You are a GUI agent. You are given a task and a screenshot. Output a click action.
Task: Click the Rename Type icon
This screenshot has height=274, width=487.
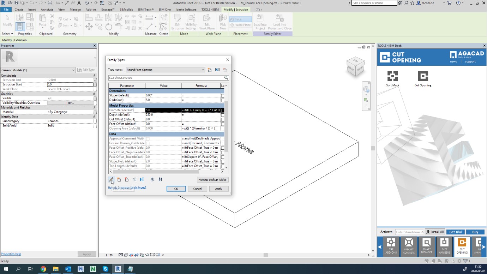pos(217,70)
